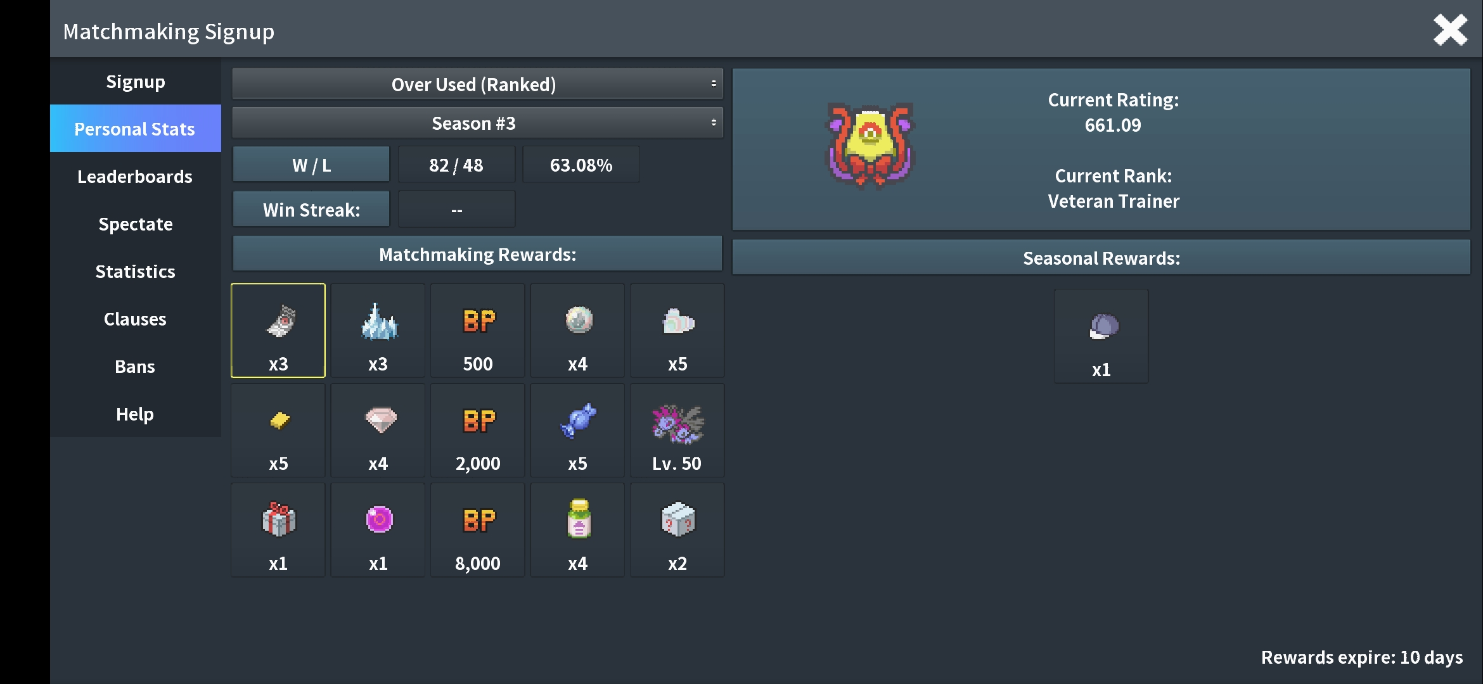Click the Clauses menu item
The width and height of the screenshot is (1483, 684).
click(134, 319)
